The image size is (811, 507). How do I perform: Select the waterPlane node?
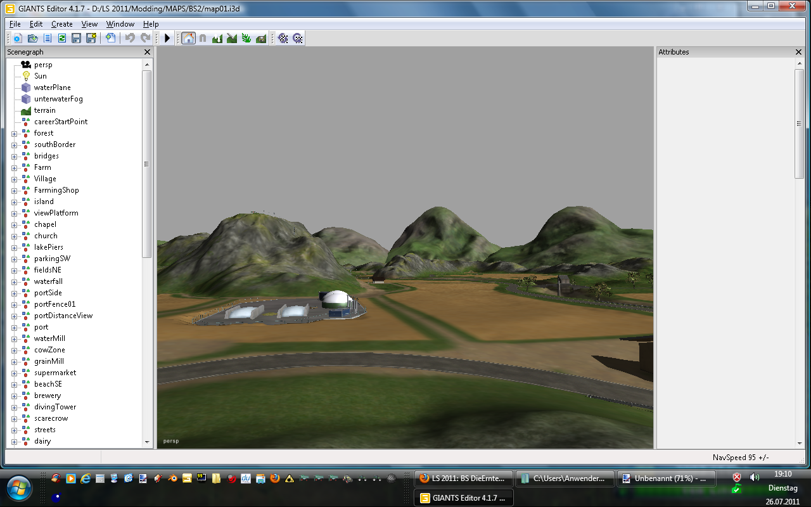point(53,87)
